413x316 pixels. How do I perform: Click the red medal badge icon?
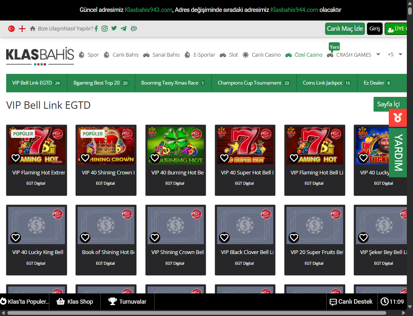pos(398,118)
